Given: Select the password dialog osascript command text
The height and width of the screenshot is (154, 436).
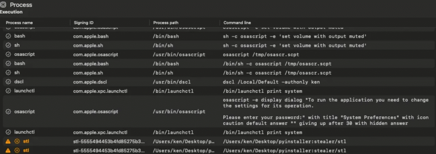Looking at the screenshot, I should tap(326, 111).
